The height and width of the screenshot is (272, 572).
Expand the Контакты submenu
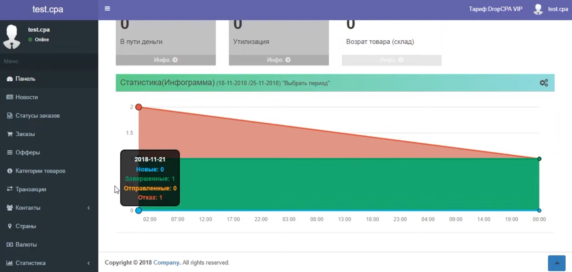88,208
